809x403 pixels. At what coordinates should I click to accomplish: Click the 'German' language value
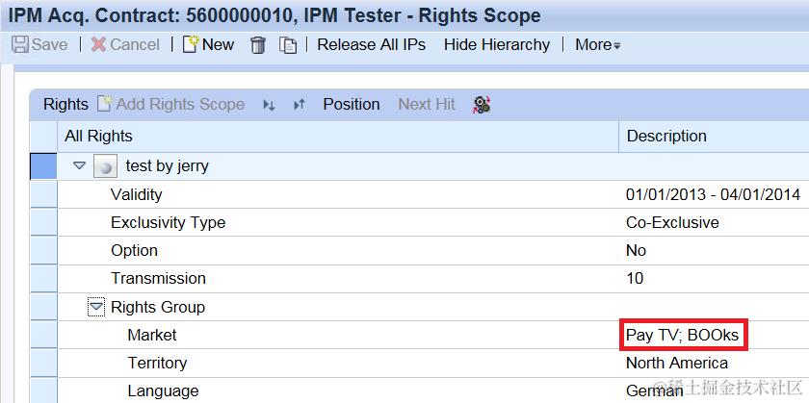(655, 390)
